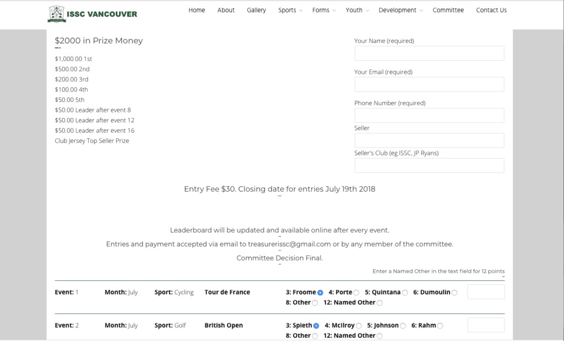
Task: Open the Committee page
Action: tap(448, 10)
